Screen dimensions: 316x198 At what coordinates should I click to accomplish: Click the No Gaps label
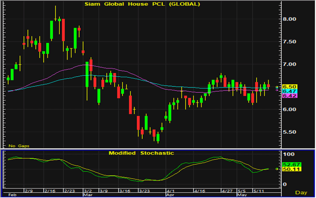(x=19, y=146)
